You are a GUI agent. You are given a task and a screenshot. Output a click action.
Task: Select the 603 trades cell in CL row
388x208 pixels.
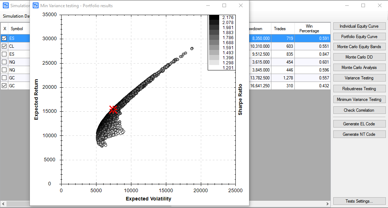pyautogui.click(x=283, y=46)
